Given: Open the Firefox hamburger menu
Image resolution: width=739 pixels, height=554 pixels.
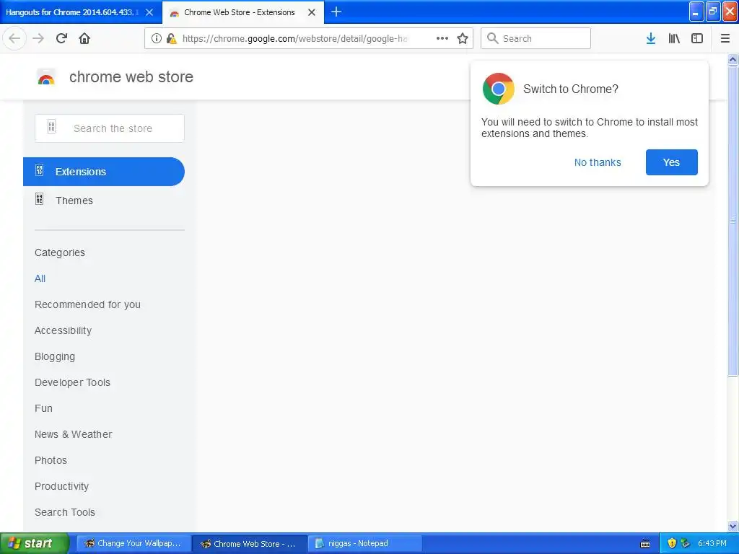Looking at the screenshot, I should tap(725, 38).
